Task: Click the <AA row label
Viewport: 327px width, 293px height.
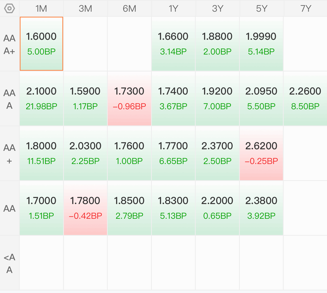Action: (10, 263)
